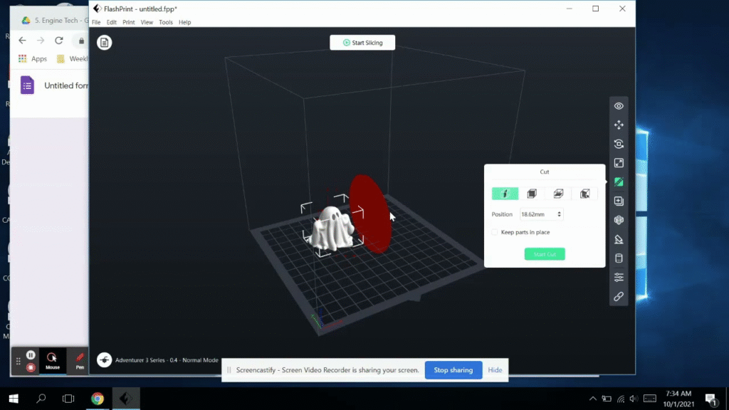Select the Scale tool in right toolbar
The width and height of the screenshot is (729, 410).
point(619,163)
